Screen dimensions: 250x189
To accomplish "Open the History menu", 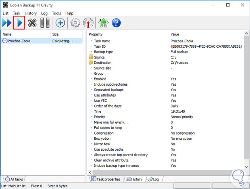I will [31, 13].
